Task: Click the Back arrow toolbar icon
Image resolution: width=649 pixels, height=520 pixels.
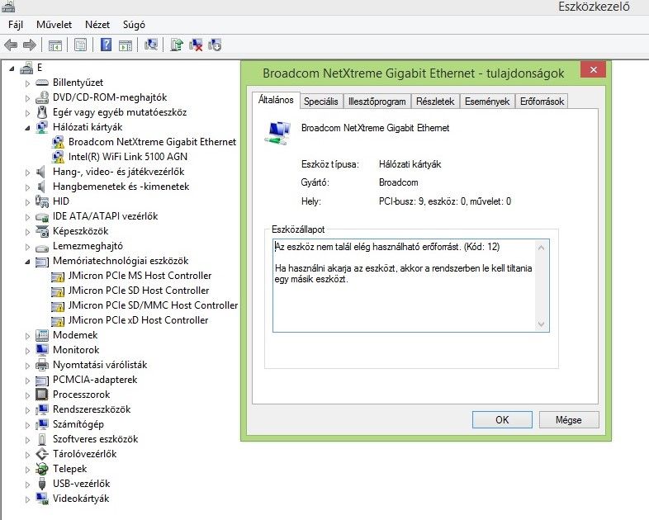Action: pyautogui.click(x=11, y=45)
